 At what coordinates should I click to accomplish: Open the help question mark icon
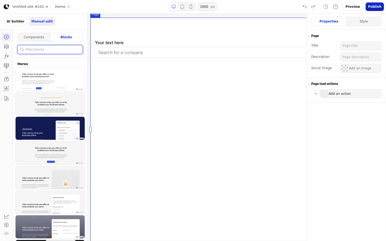pyautogui.click(x=336, y=7)
